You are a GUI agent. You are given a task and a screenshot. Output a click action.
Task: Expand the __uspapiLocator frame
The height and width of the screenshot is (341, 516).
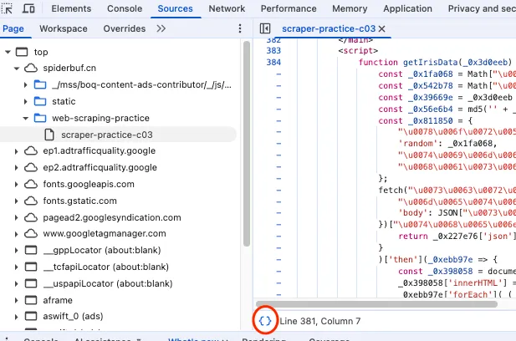tap(16, 283)
